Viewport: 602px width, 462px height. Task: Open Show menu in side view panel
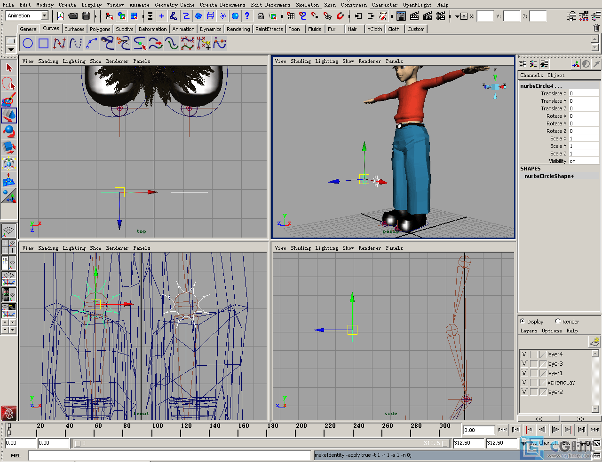(x=348, y=248)
